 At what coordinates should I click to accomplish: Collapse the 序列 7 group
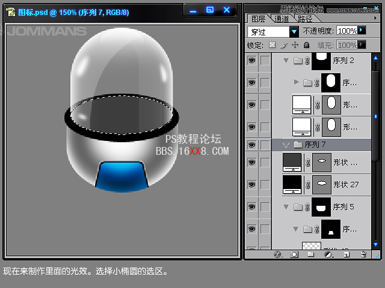286,145
